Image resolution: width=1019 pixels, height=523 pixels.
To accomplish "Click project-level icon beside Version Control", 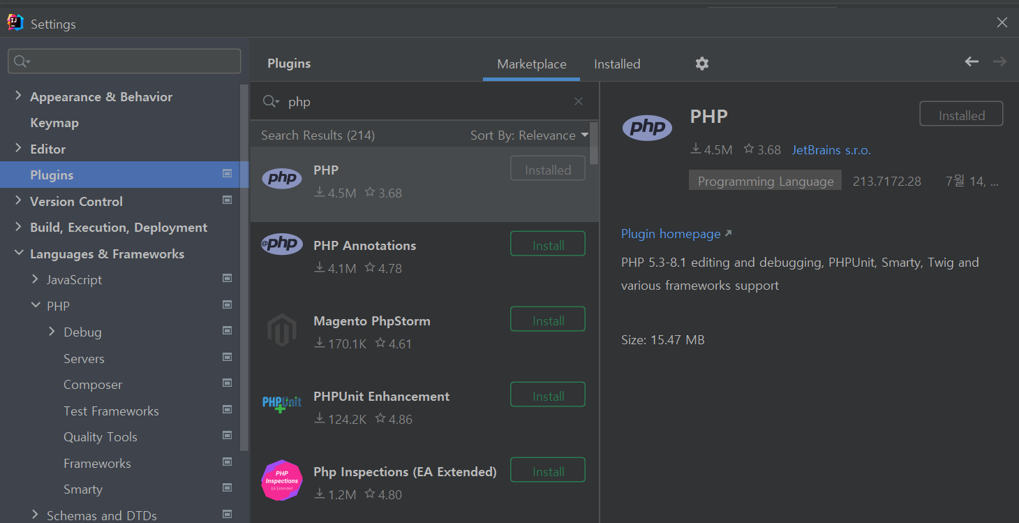I will point(227,200).
